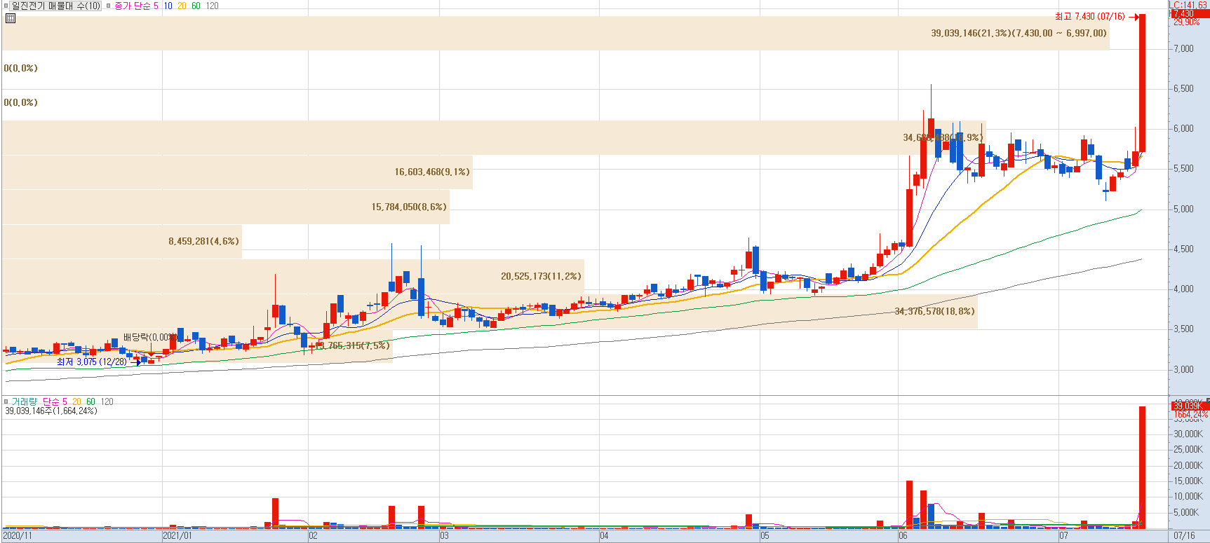This screenshot has height=543, width=1210.
Task: Click the 2020/11 date on time axis
Action: tap(18, 536)
